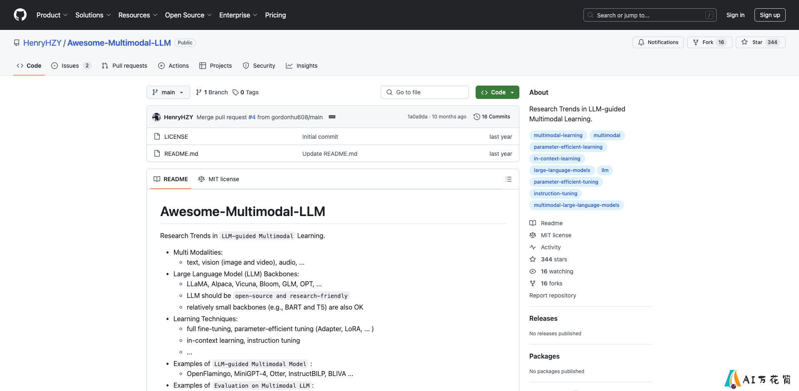
Task: Expand the commit message ellipsis
Action: click(332, 117)
